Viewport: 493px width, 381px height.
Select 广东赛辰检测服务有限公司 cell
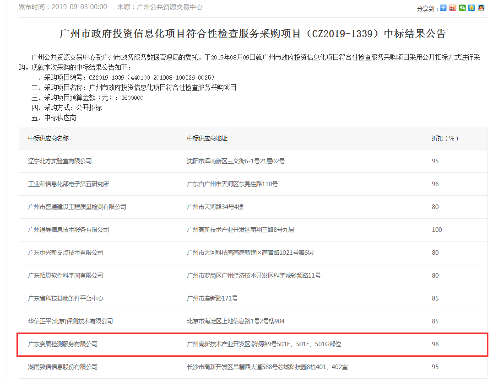coord(63,344)
